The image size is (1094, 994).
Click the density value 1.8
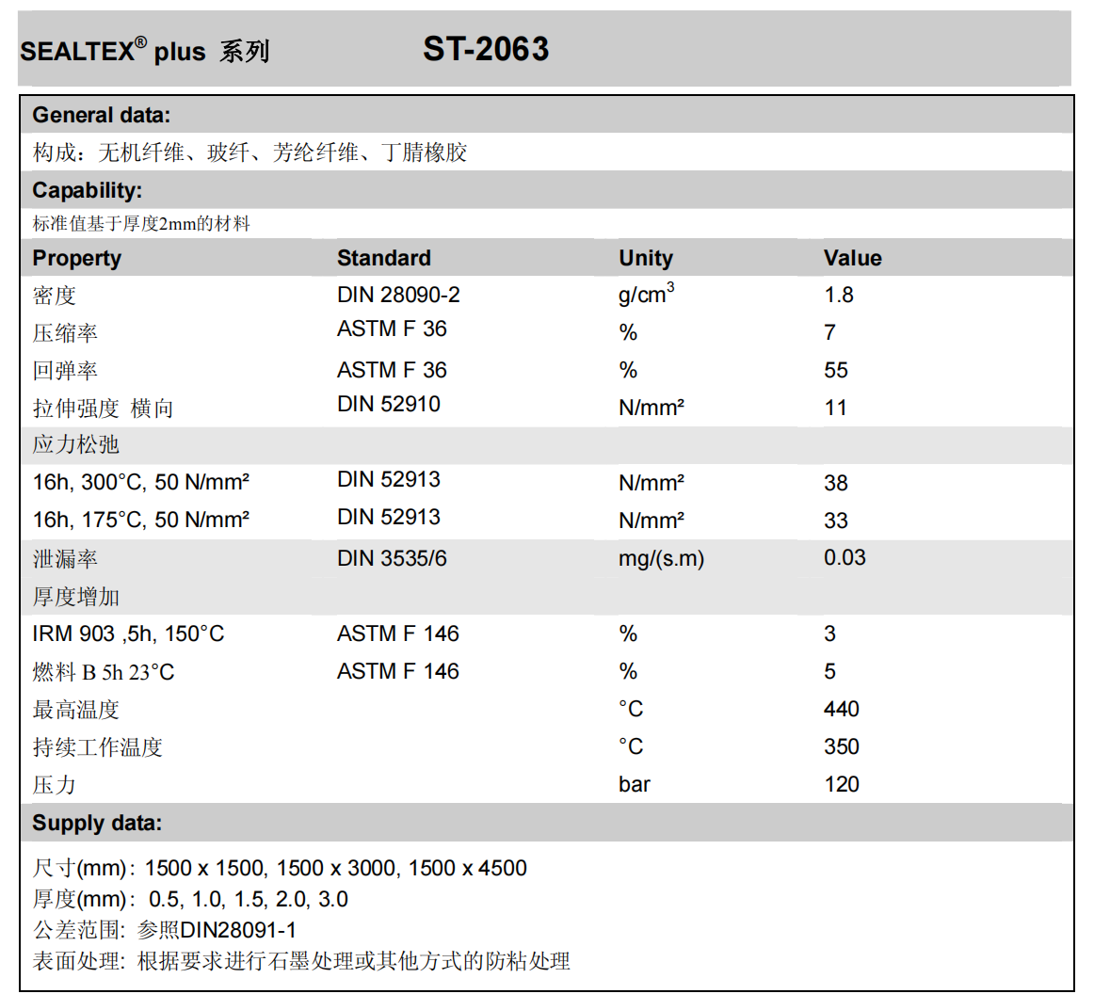click(x=838, y=295)
